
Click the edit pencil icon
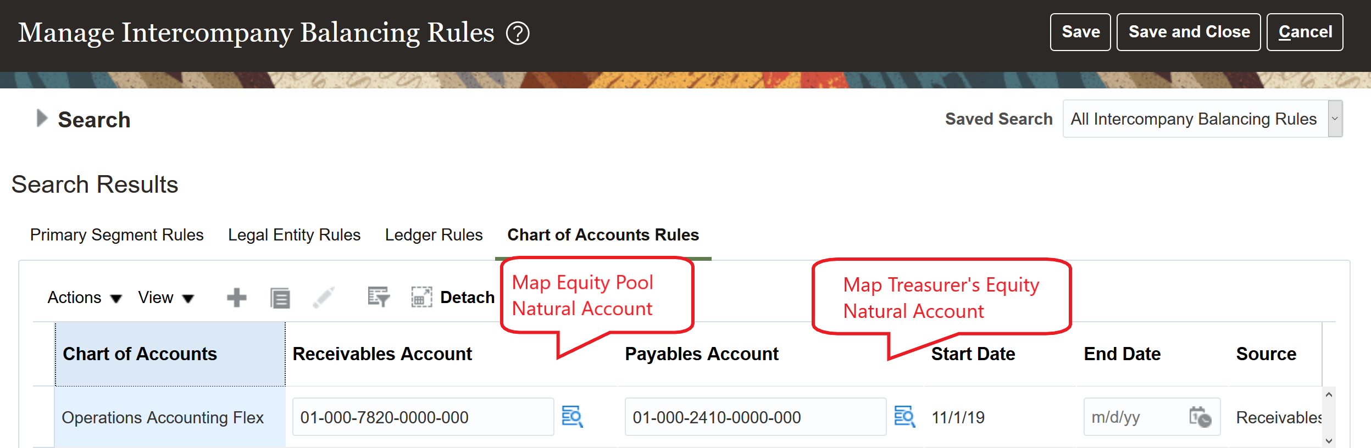coord(324,298)
